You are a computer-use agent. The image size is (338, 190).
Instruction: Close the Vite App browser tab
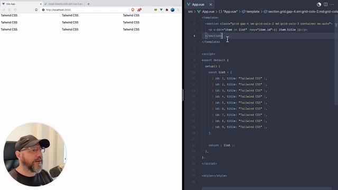tap(41, 4)
